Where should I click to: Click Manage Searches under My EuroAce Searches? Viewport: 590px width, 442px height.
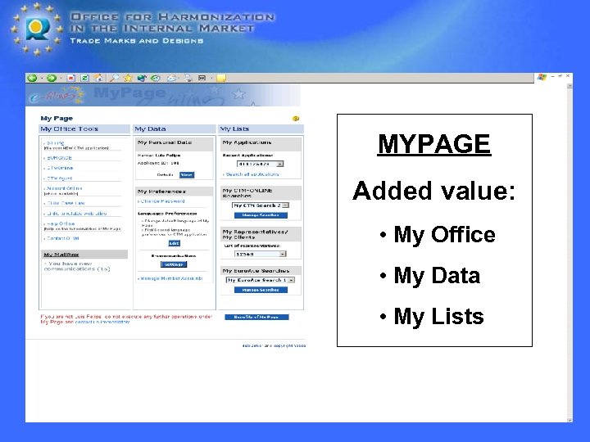coord(261,290)
